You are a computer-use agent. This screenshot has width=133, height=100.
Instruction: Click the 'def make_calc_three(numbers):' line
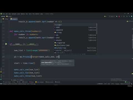coord(25,31)
